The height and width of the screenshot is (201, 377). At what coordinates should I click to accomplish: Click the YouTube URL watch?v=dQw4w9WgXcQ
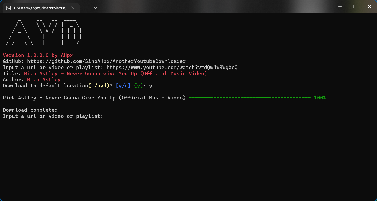coord(172,67)
